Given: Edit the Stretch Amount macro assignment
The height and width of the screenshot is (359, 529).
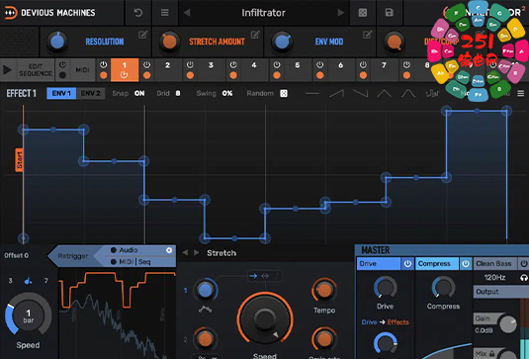Looking at the screenshot, I should [x=255, y=35].
